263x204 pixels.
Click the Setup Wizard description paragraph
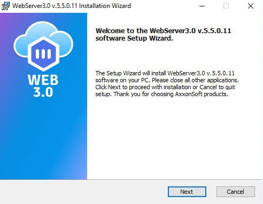(x=167, y=83)
